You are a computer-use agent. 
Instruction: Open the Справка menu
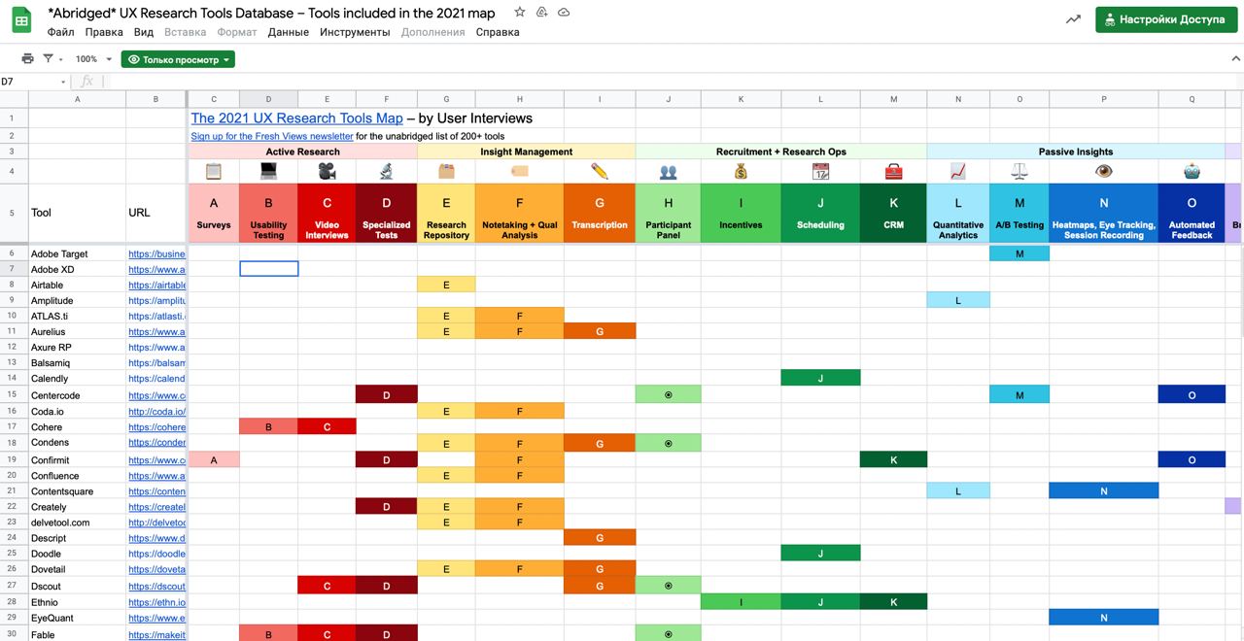point(498,32)
